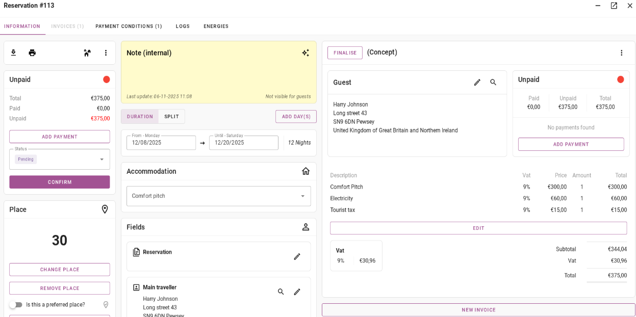Select the Duration toggle option
The width and height of the screenshot is (636, 317).
coord(140,117)
